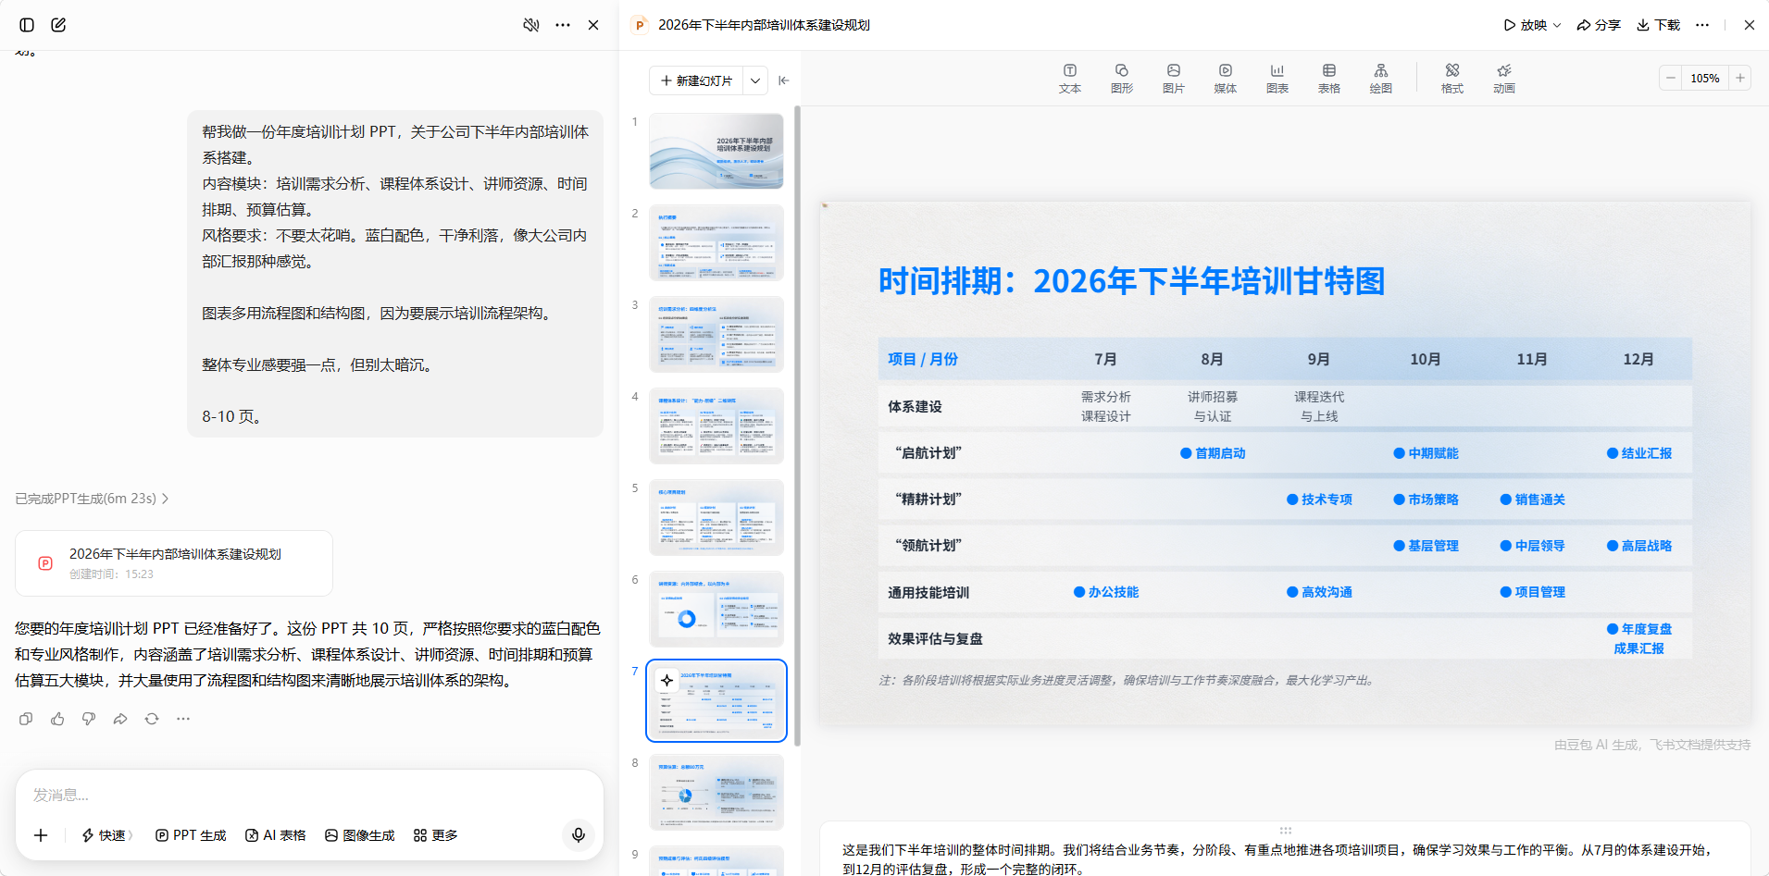Screen dimensions: 1769x876
Task: Open the 放映 dropdown options
Action: point(1557,25)
